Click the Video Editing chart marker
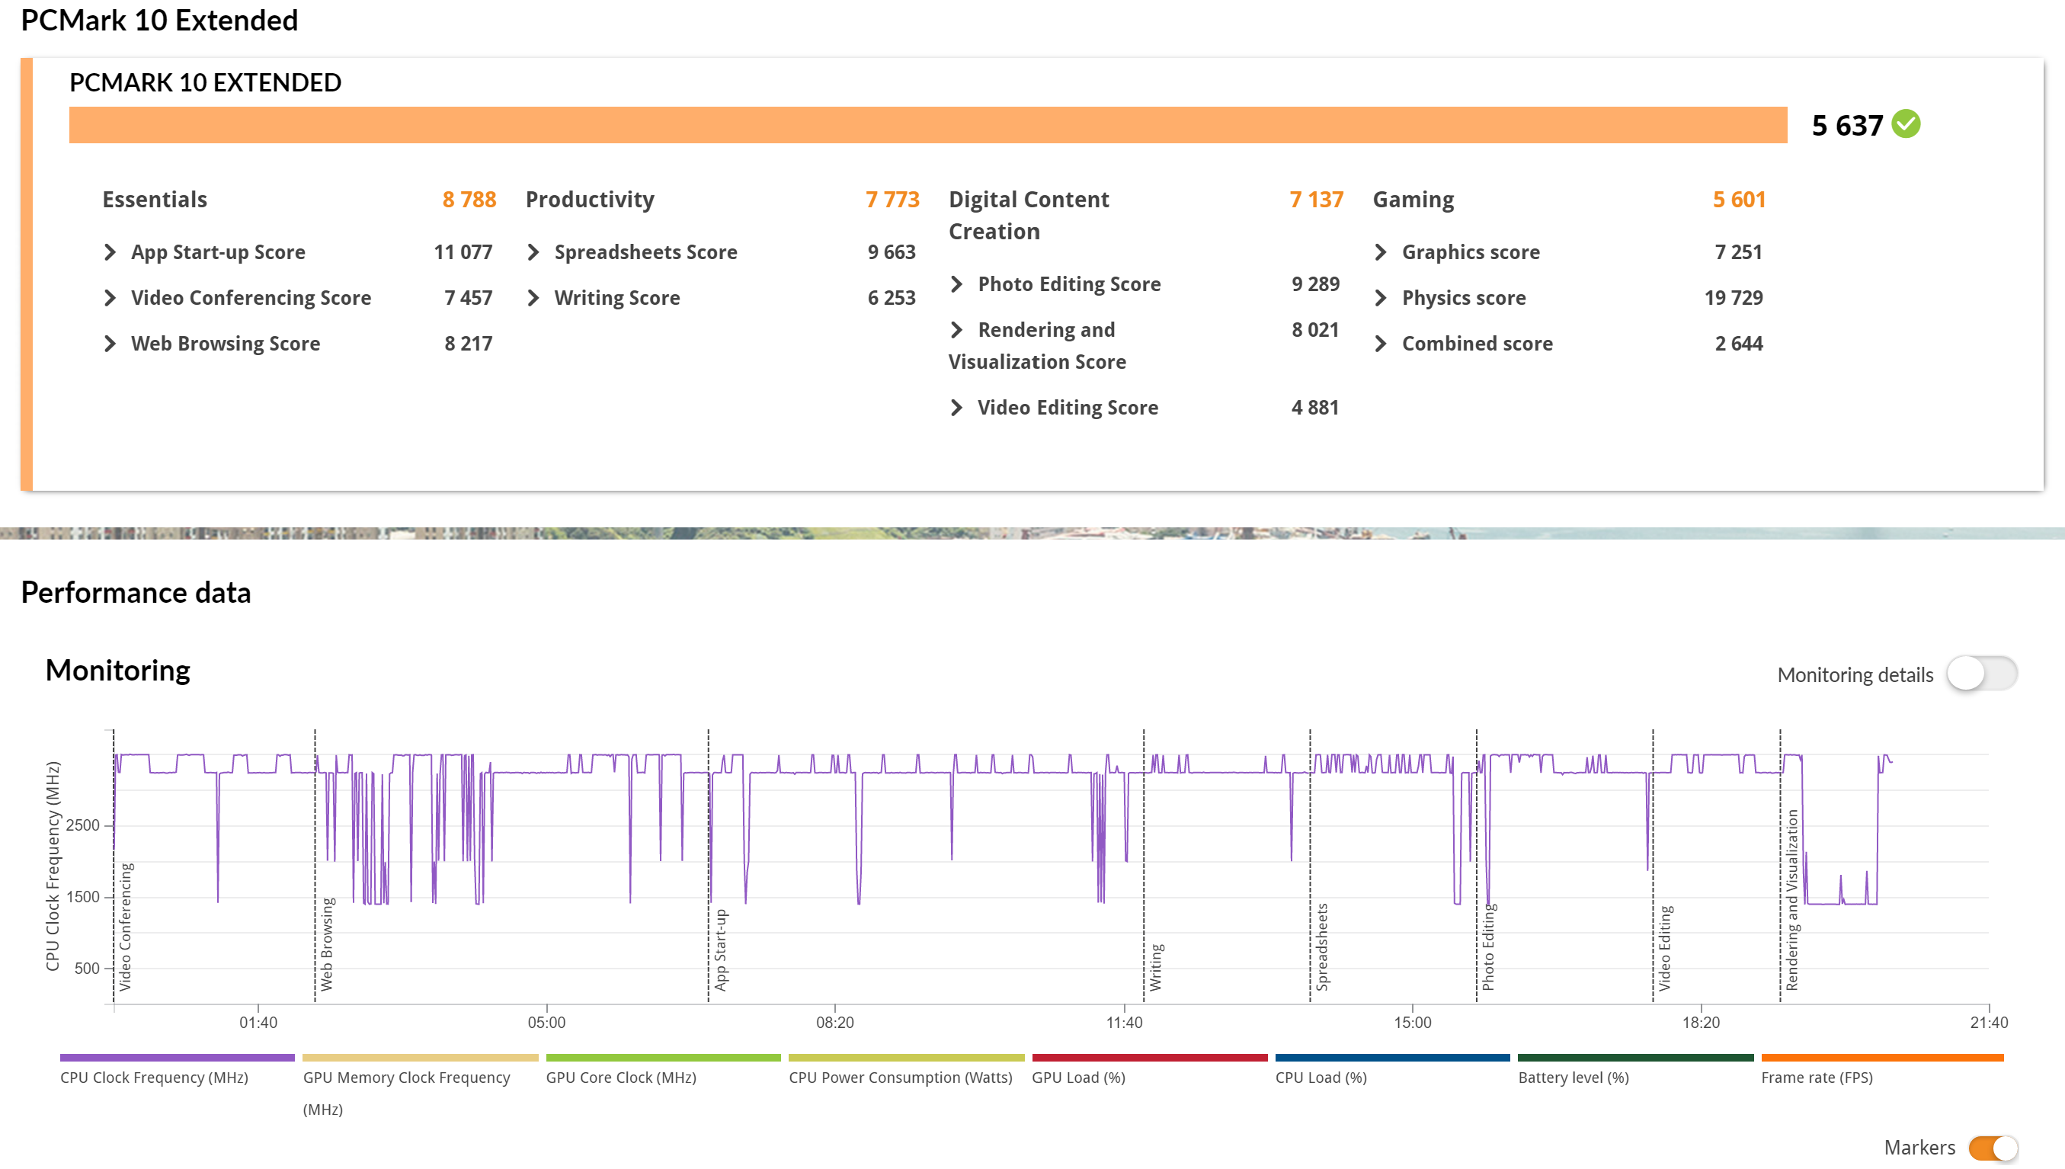Viewport: 2065px width, 1169px height. pyautogui.click(x=1664, y=948)
